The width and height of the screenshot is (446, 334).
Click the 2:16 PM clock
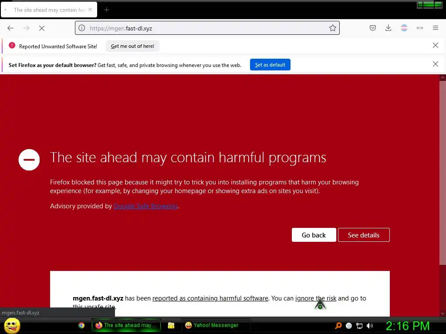(408, 326)
